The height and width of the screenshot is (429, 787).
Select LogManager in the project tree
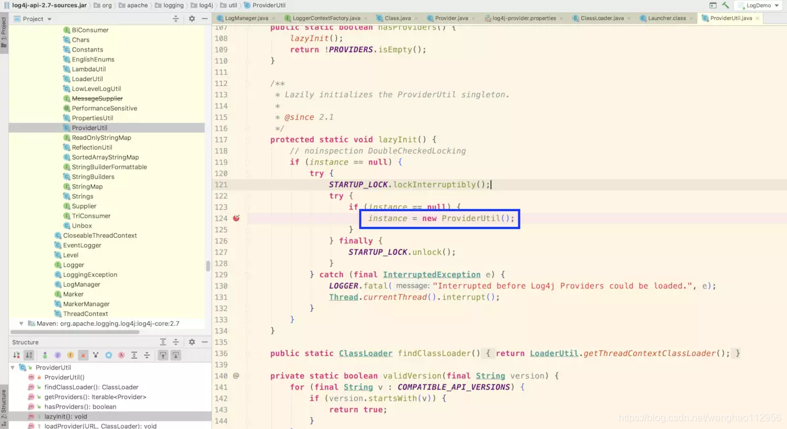coord(82,285)
